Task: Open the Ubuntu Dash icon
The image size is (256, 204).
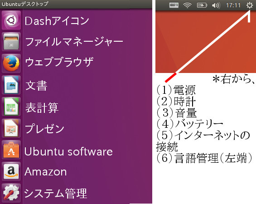Action: tap(11, 20)
